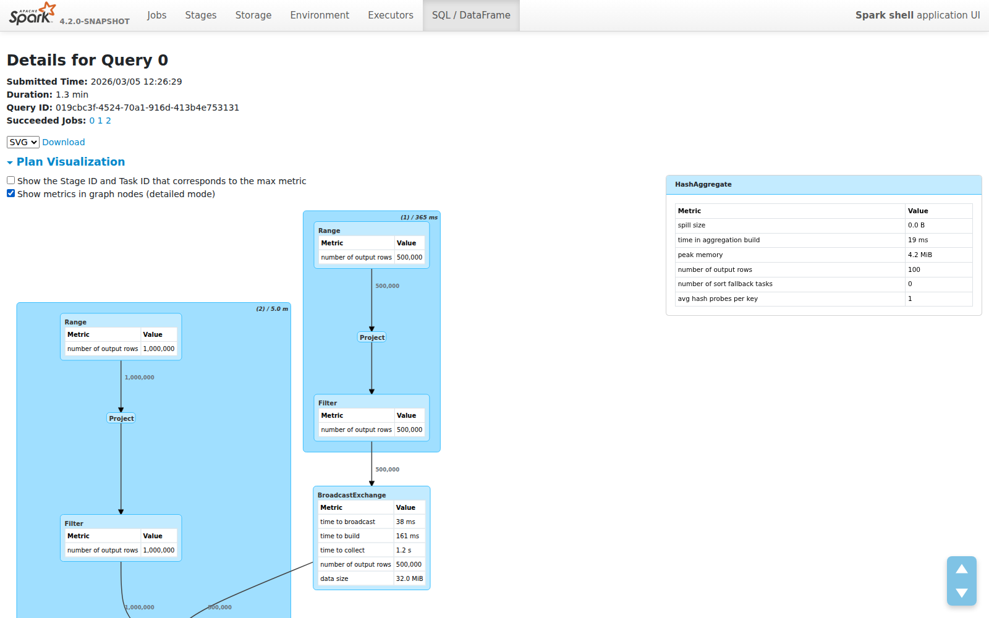
Task: Go to the Environment tab
Action: pyautogui.click(x=320, y=15)
